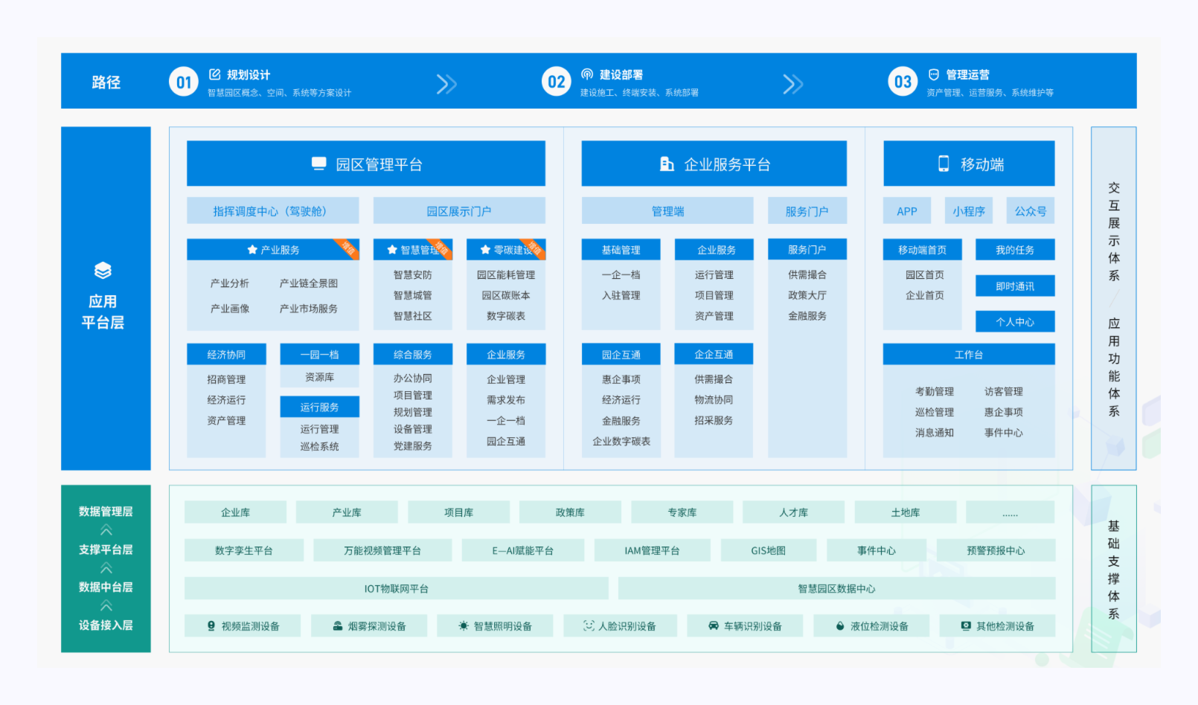1198x705 pixels.
Task: Select the 小程序 tab under 移动端
Action: point(968,211)
